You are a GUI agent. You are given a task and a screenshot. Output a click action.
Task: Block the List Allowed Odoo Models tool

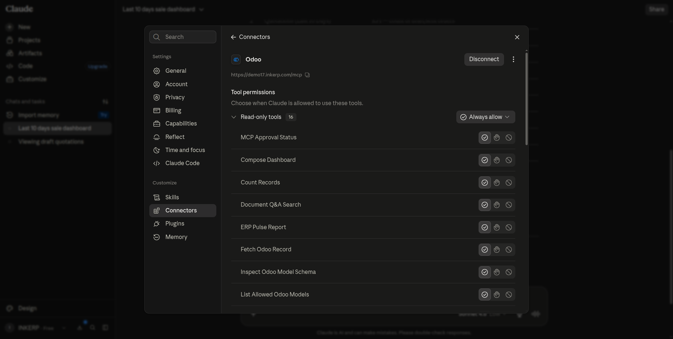tap(509, 295)
